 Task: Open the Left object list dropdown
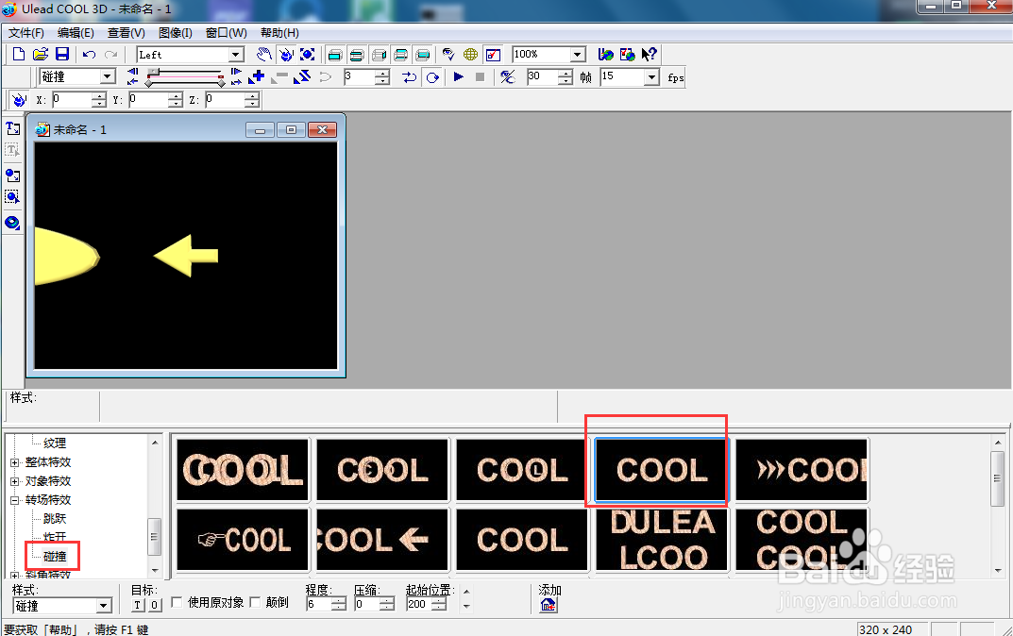(236, 55)
